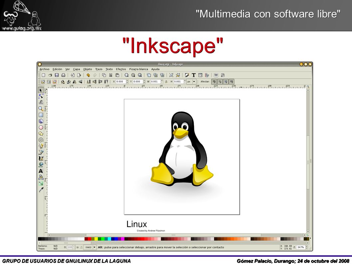This screenshot has width=352, height=264.
Task: Click the vertical canvas scrollbar
Action: (x=308, y=161)
